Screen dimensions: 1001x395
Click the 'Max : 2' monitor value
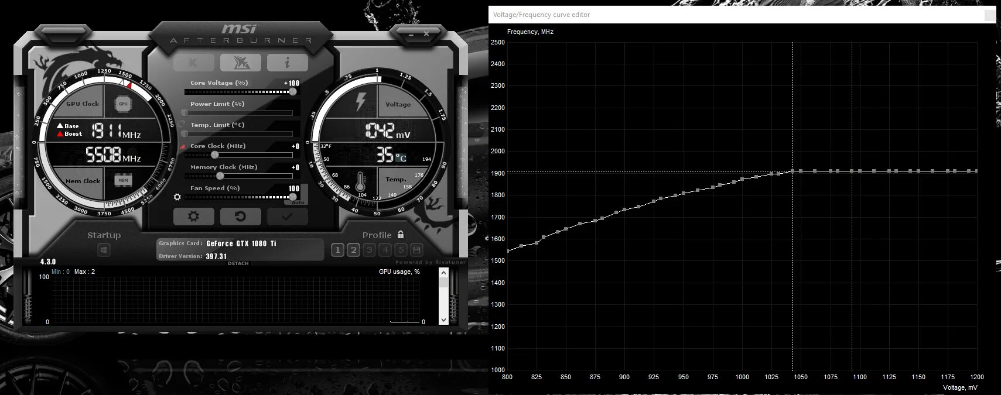pos(84,272)
